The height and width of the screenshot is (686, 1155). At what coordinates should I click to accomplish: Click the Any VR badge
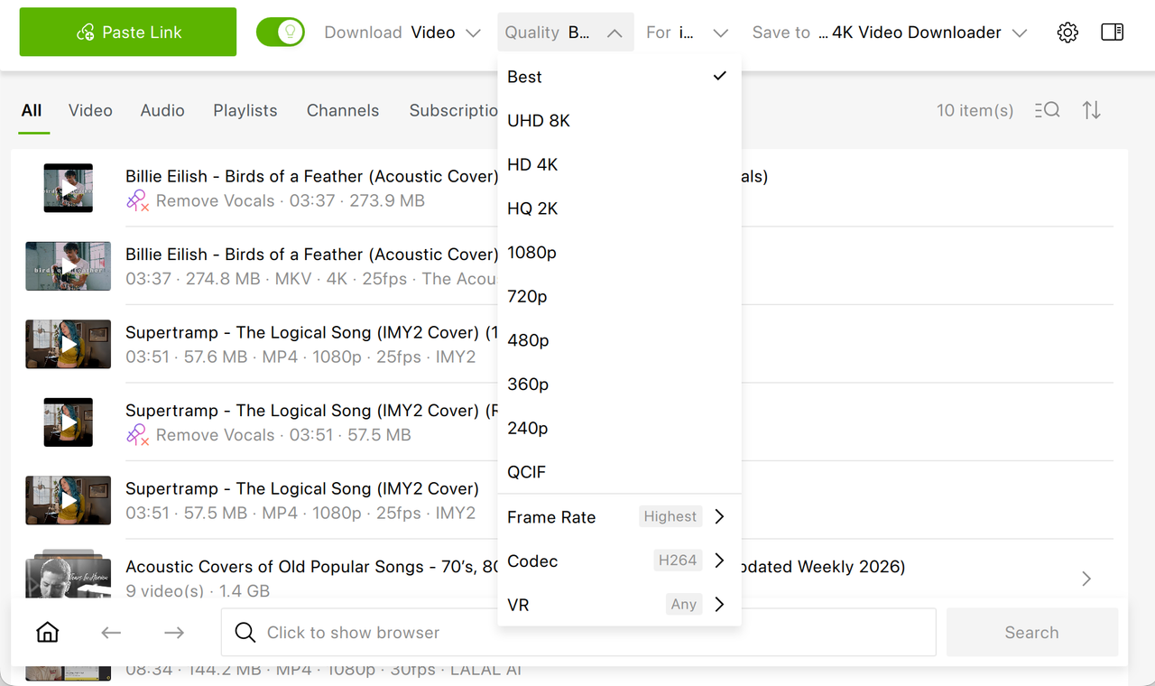pos(684,604)
